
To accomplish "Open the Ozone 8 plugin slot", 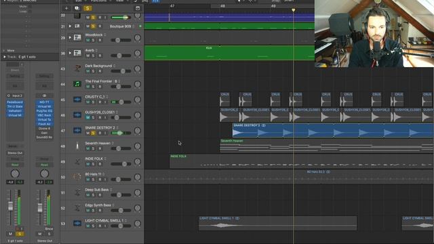I will [44, 129].
